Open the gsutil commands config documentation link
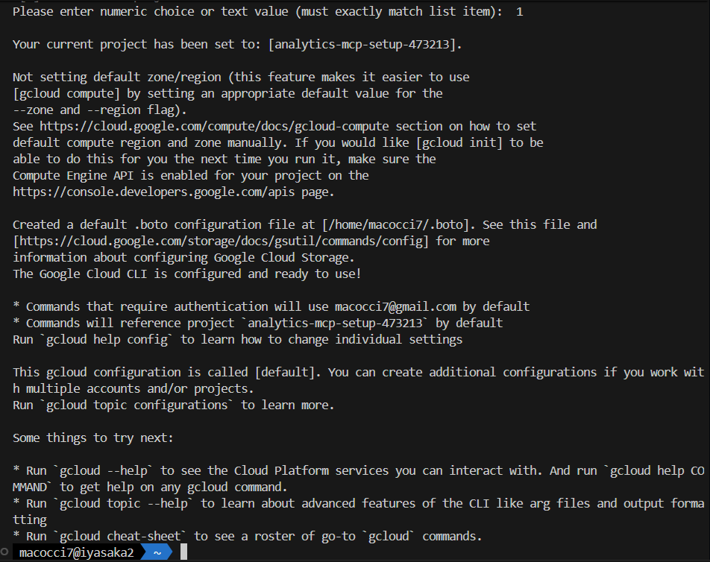This screenshot has width=710, height=562. tap(222, 241)
